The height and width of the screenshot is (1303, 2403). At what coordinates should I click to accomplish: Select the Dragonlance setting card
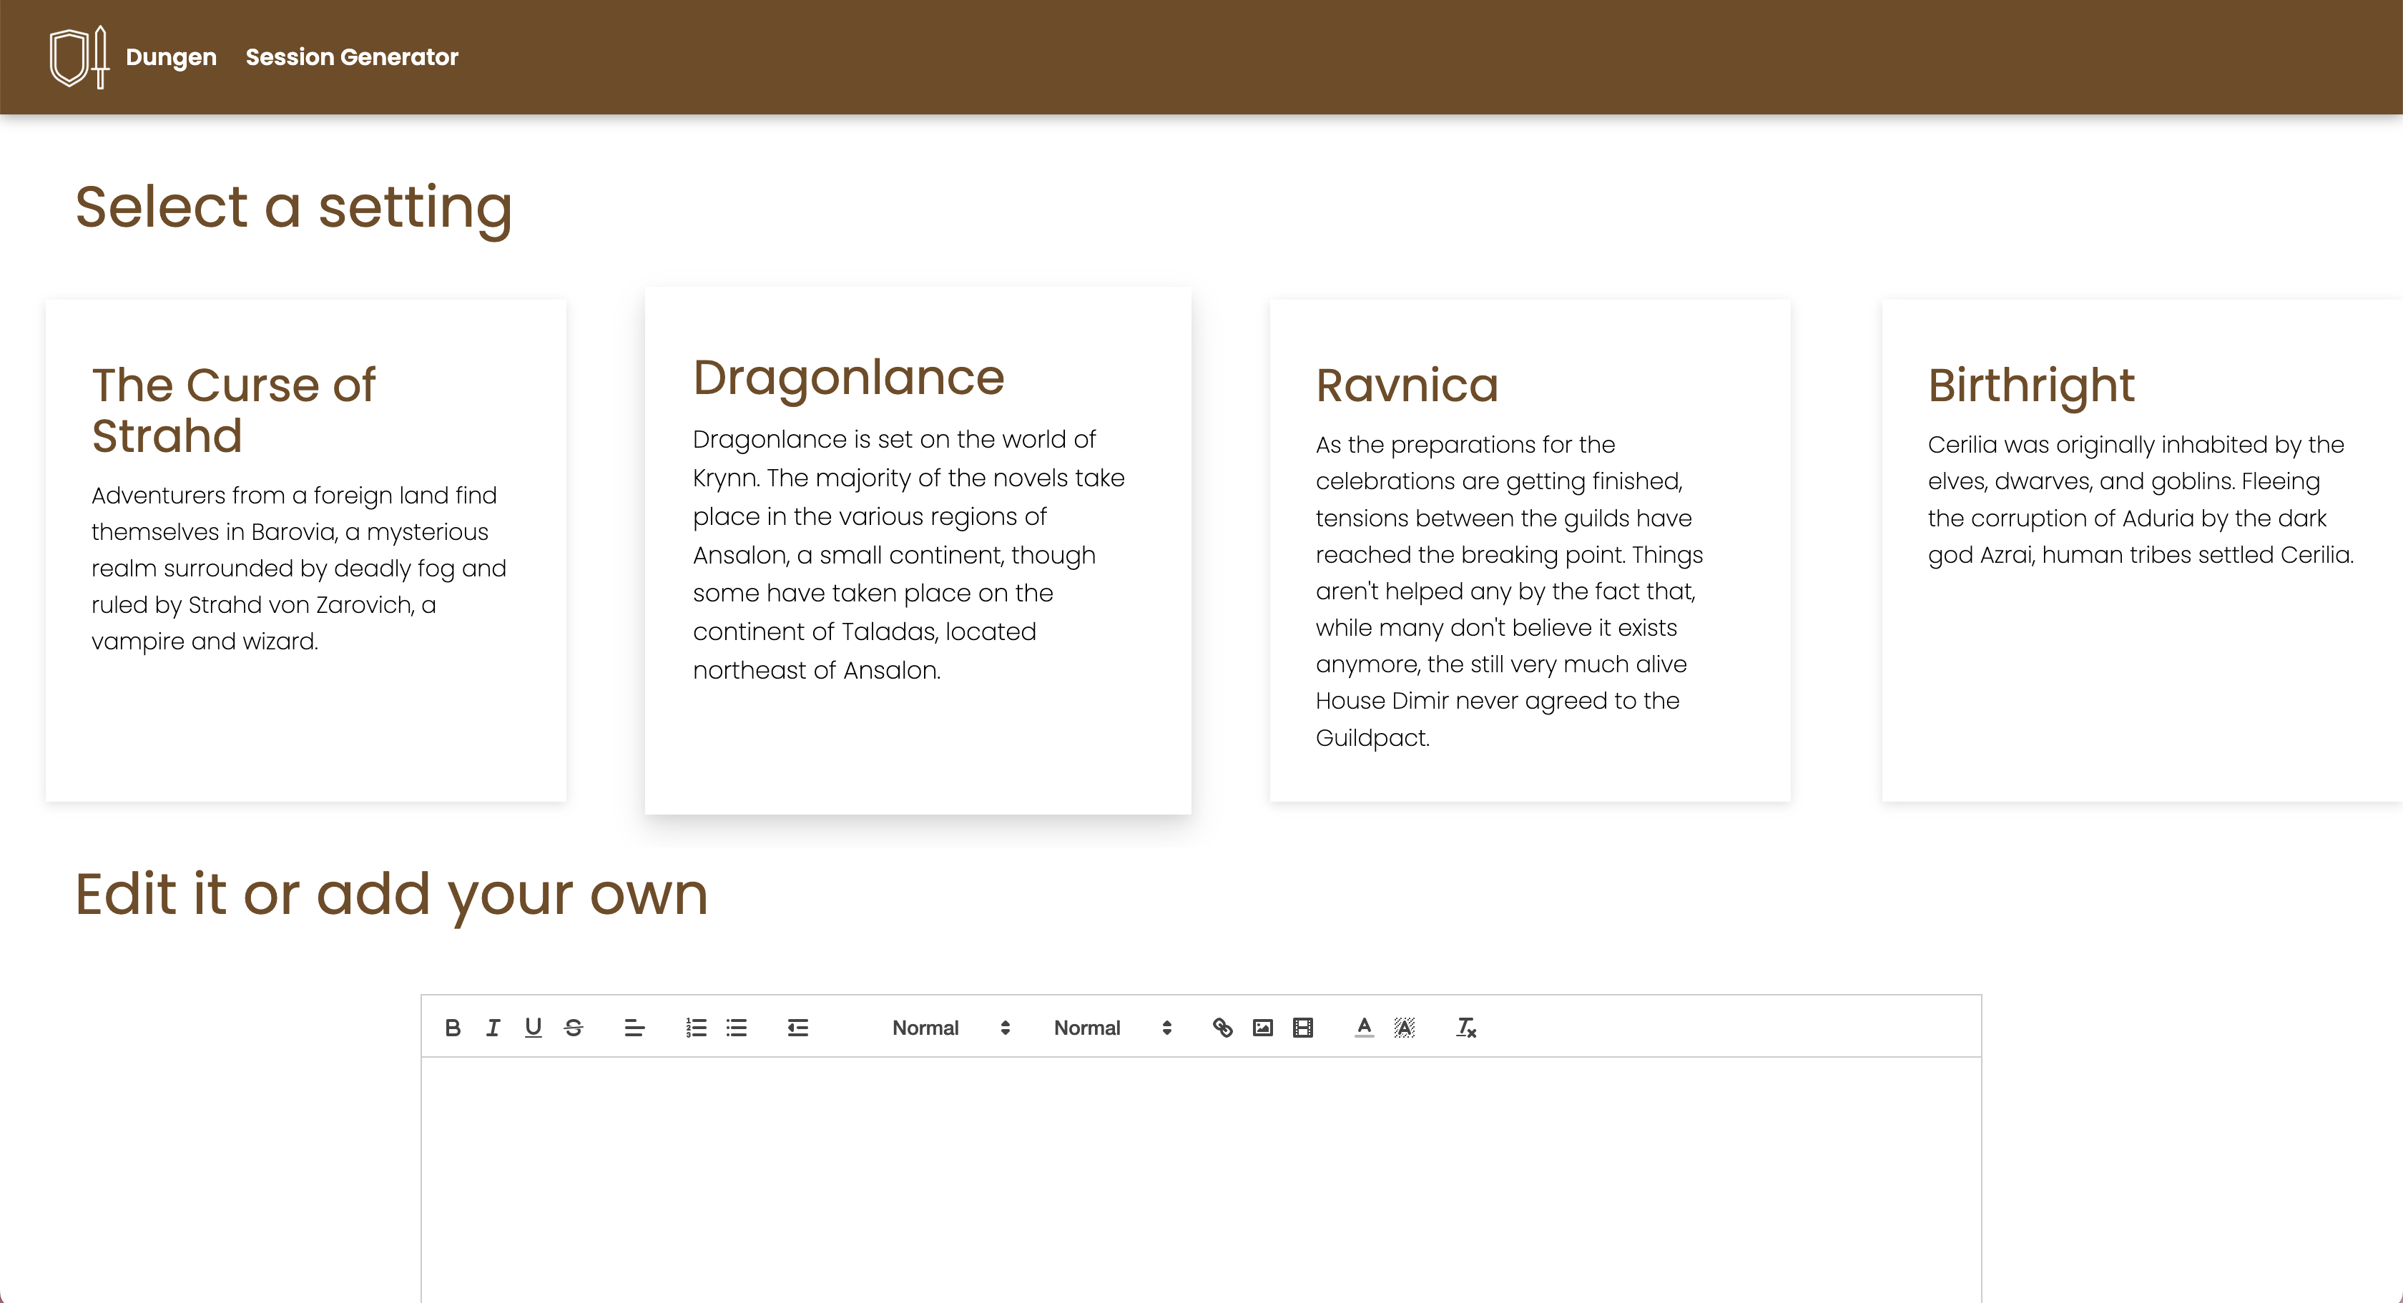coord(918,550)
